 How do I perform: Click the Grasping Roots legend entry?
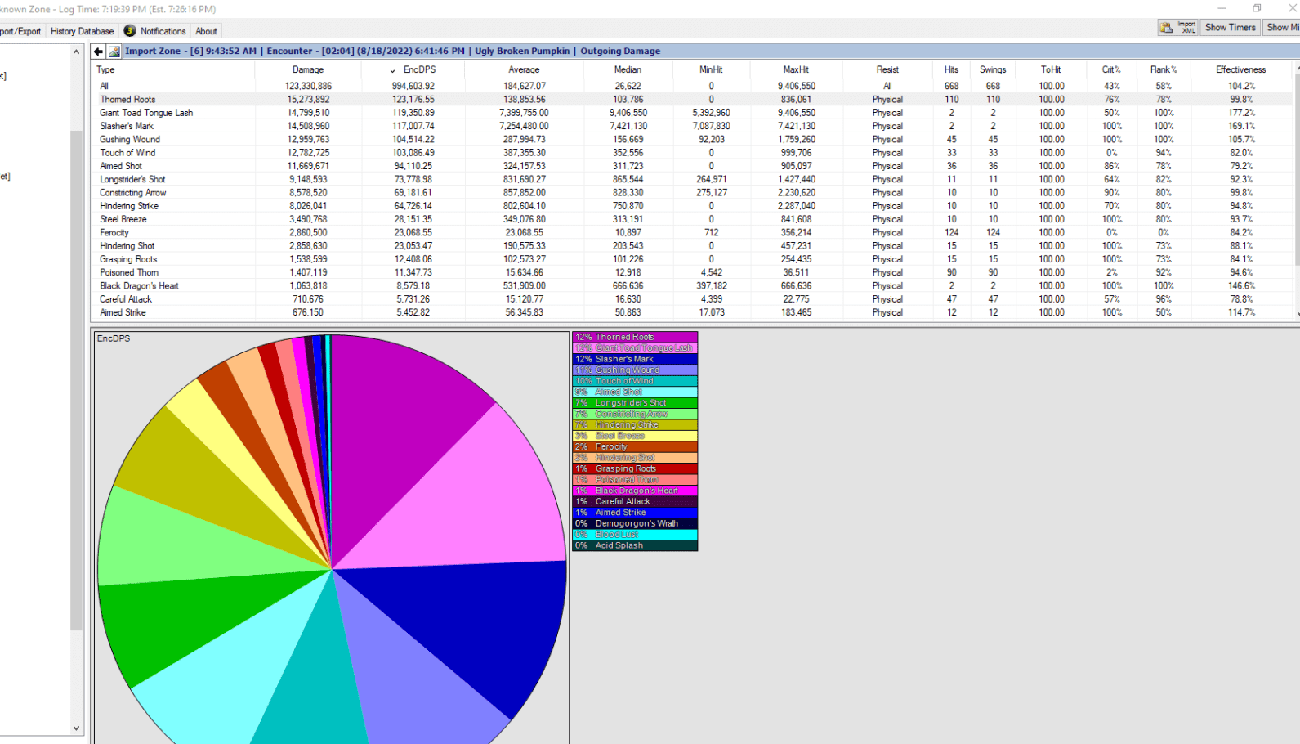pos(635,469)
